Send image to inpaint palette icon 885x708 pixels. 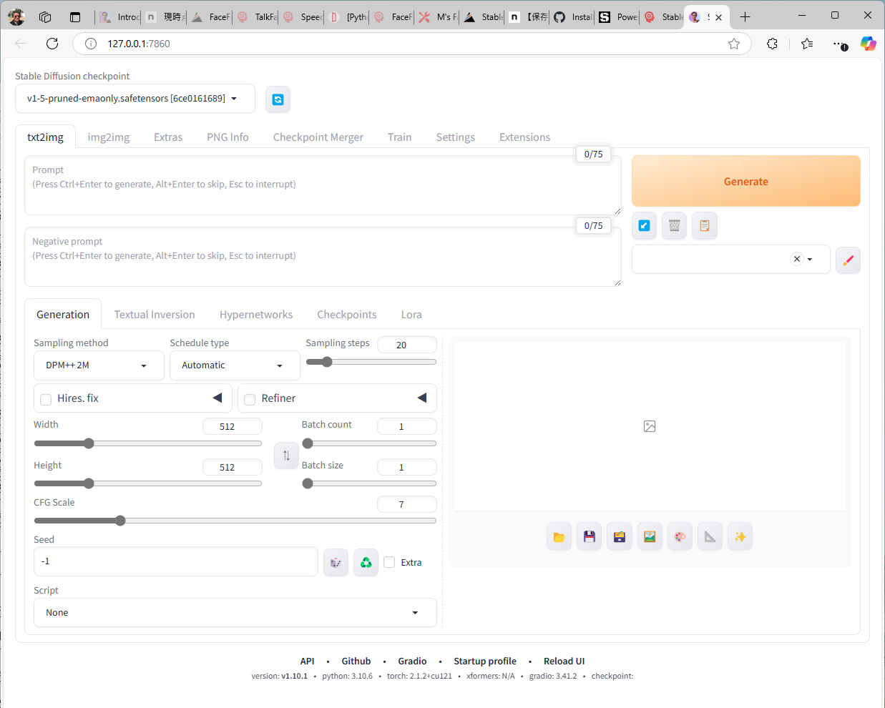[x=680, y=537]
